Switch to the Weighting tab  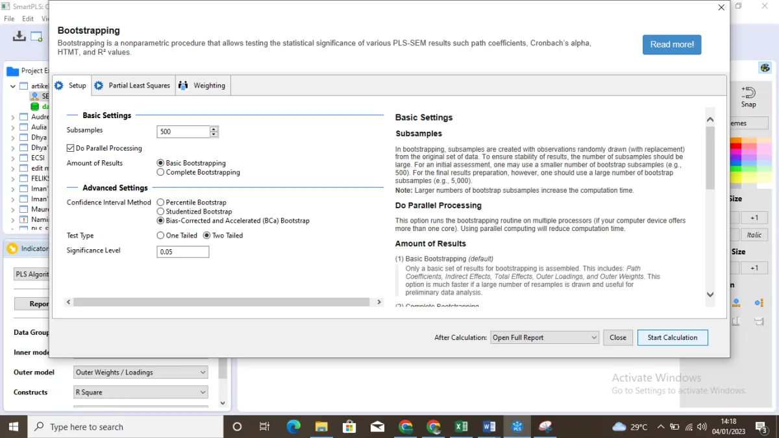203,86
